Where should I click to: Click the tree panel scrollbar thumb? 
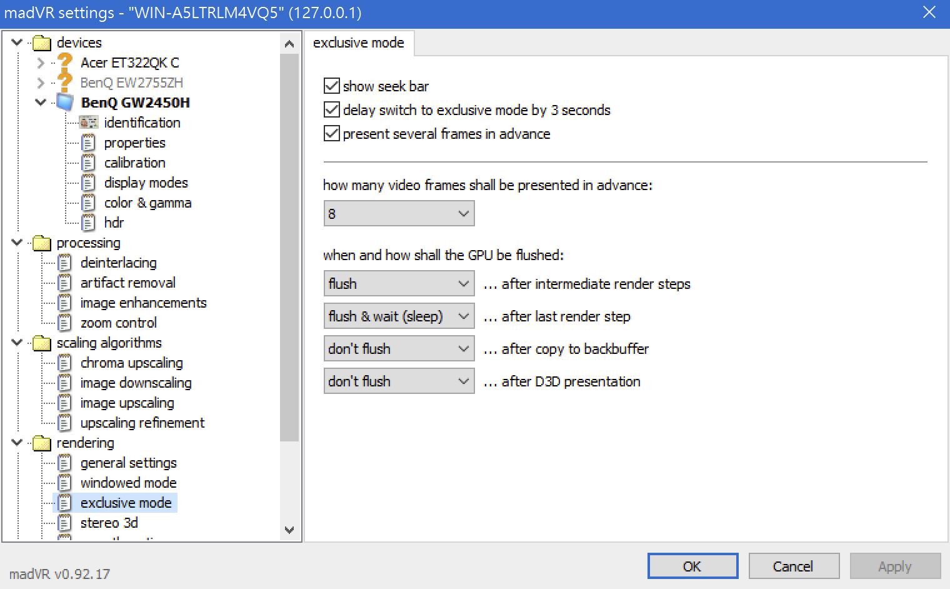[289, 248]
